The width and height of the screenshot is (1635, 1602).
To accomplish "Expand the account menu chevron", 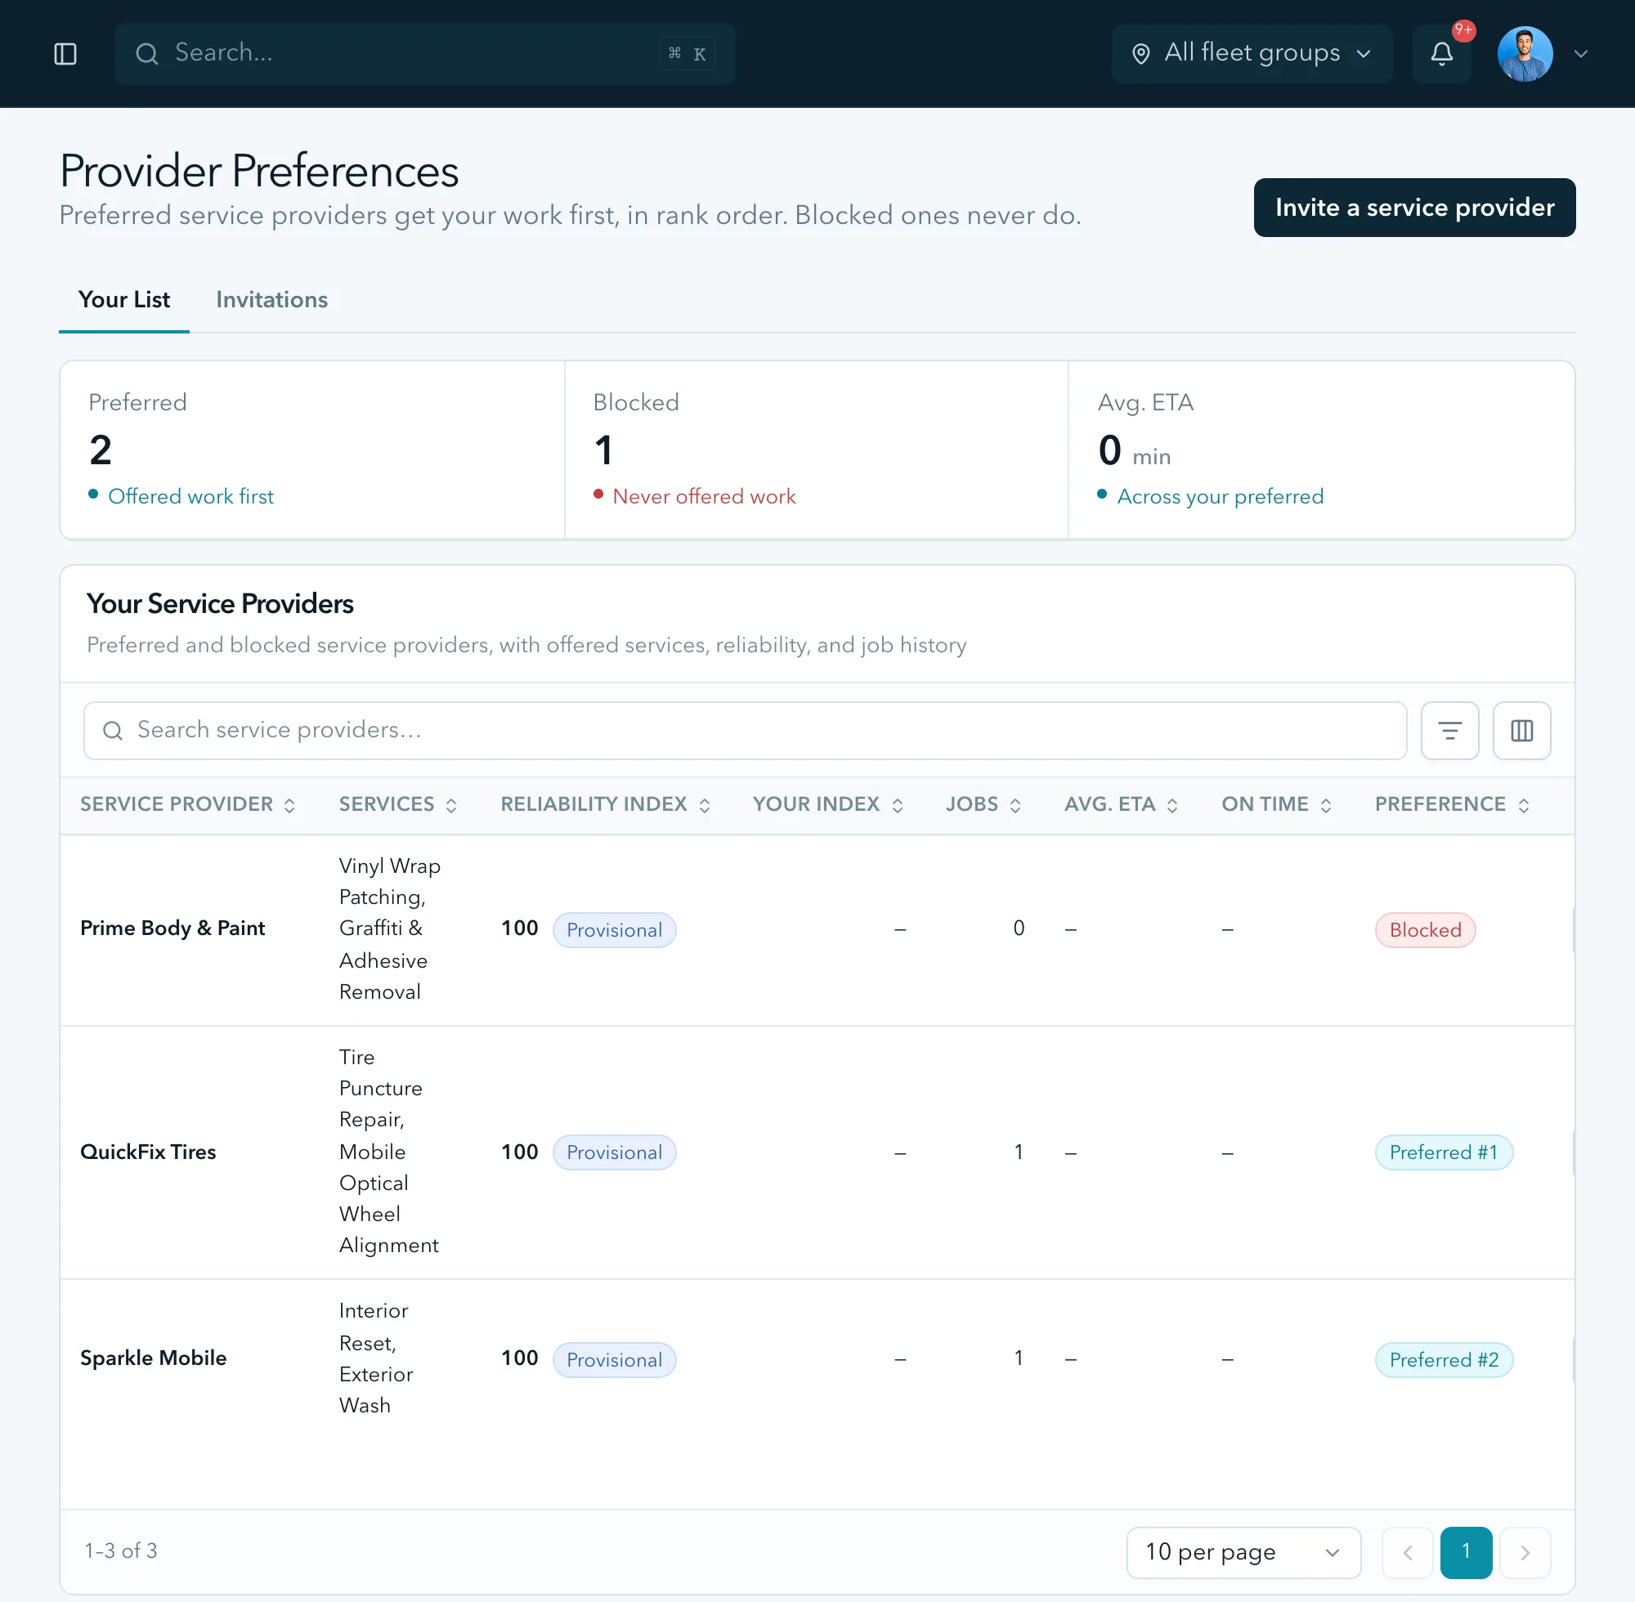I will [x=1581, y=54].
